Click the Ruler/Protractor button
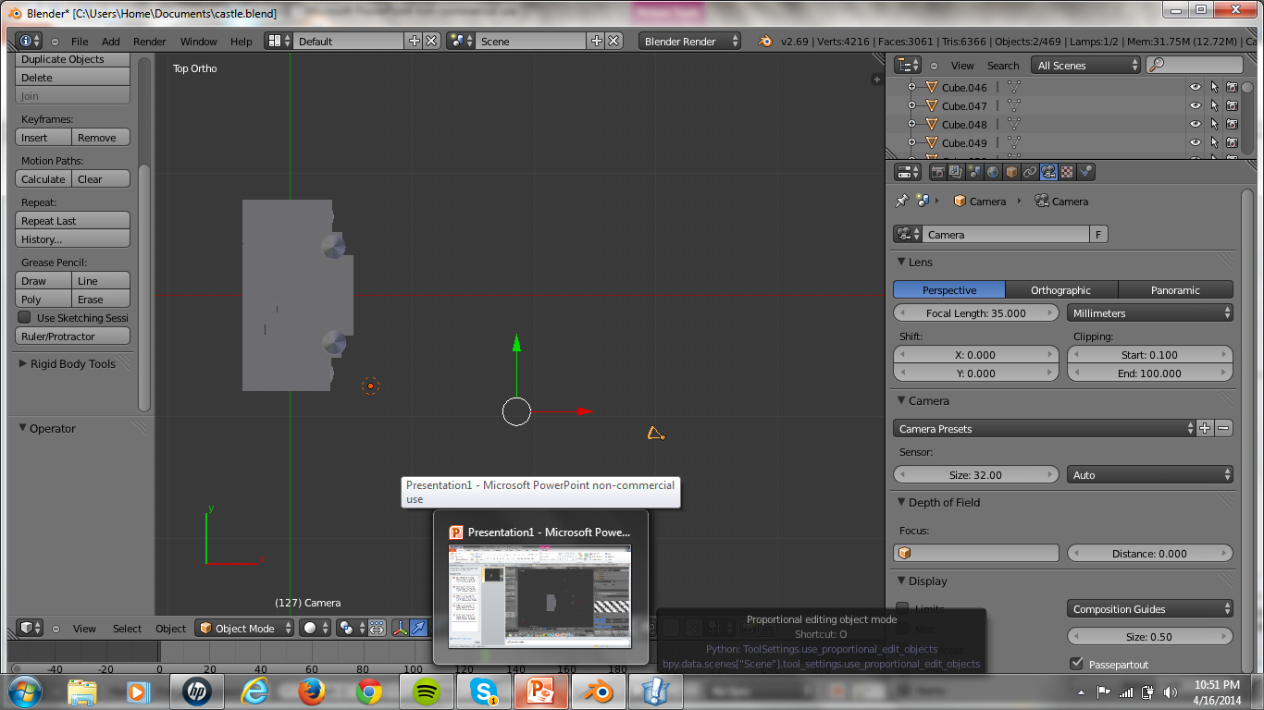 72,336
